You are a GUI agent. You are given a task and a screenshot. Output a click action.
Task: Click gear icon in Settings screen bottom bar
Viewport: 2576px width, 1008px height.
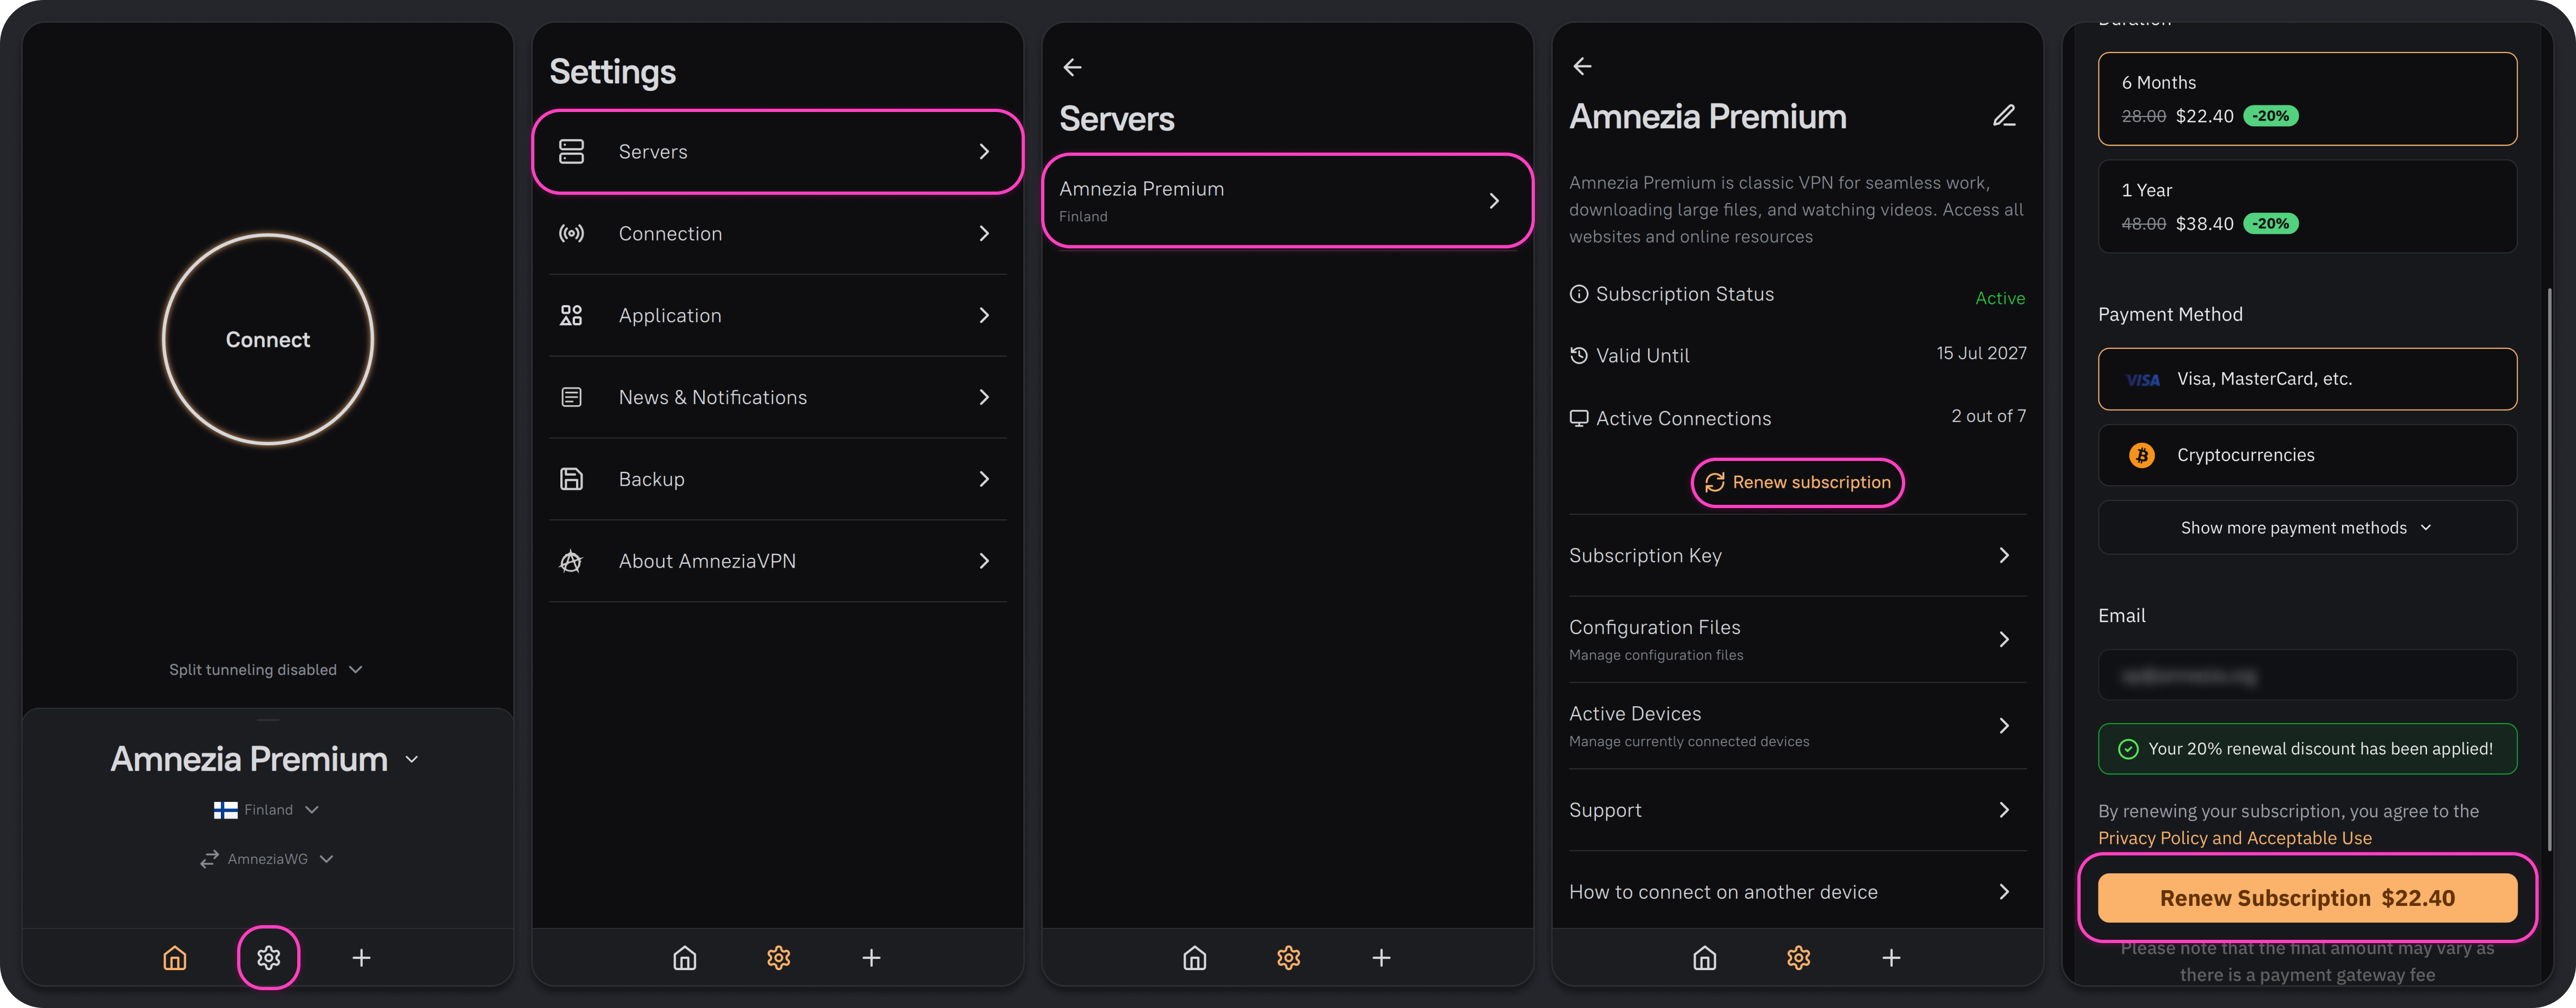pos(778,958)
